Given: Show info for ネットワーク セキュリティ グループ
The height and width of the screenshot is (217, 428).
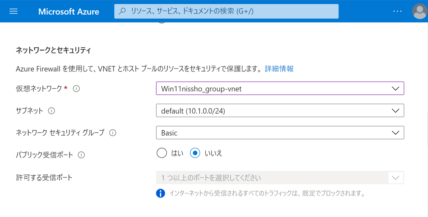Looking at the screenshot, I should click(113, 133).
